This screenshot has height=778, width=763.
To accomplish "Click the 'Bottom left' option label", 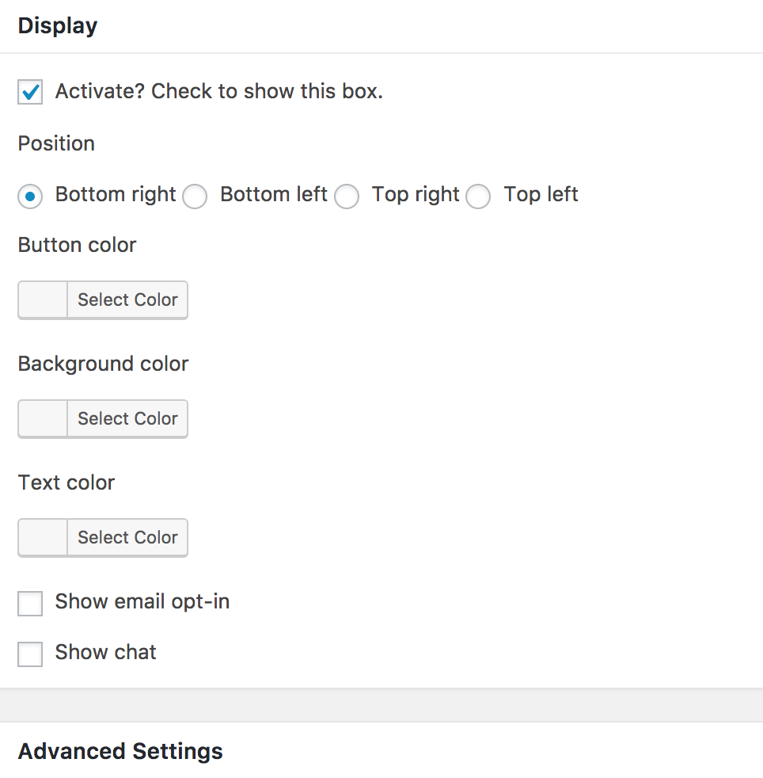I will (273, 194).
